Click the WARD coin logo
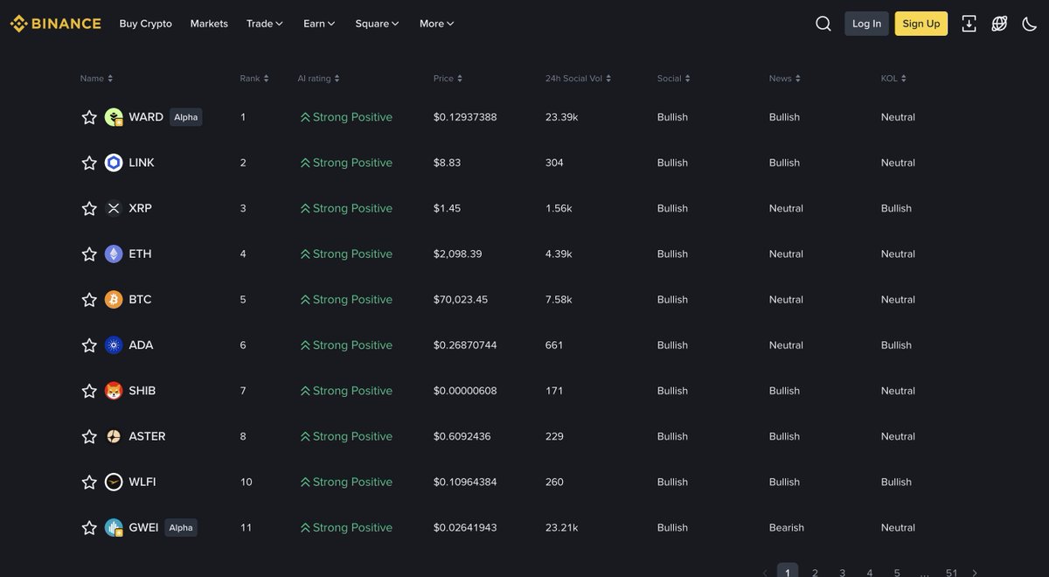The width and height of the screenshot is (1049, 577). pos(114,117)
